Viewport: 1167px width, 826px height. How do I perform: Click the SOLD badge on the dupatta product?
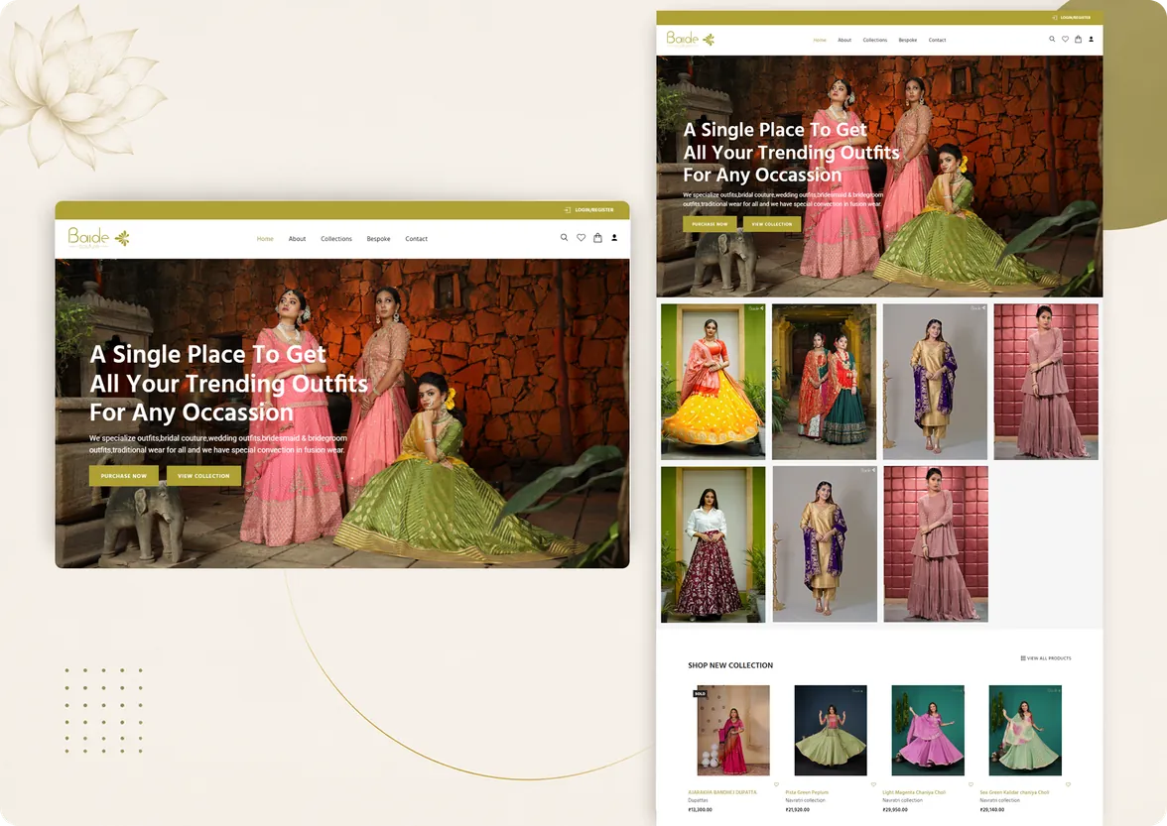click(700, 694)
